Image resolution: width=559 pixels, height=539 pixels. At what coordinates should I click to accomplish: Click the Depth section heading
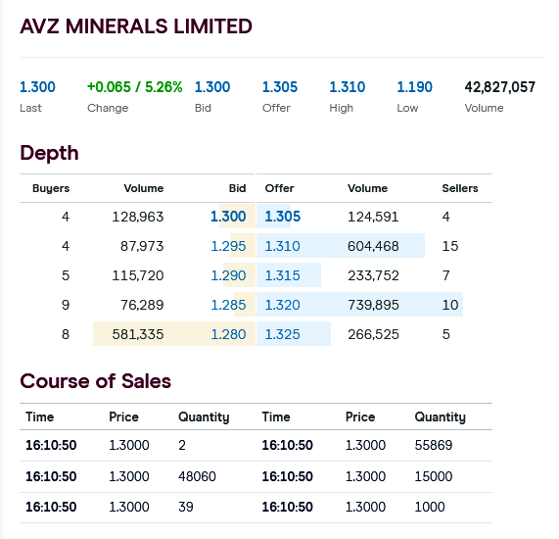pyautogui.click(x=49, y=154)
